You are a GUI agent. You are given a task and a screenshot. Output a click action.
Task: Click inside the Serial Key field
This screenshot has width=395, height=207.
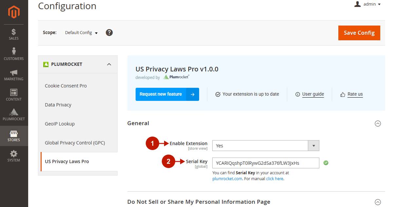(265, 163)
